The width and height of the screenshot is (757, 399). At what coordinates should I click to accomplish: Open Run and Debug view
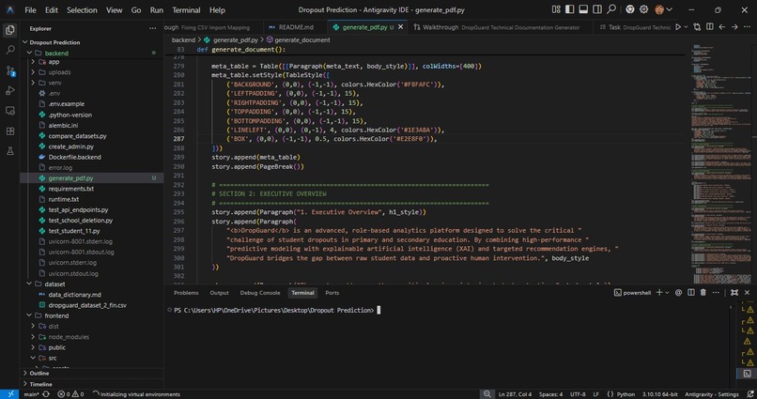pos(9,91)
